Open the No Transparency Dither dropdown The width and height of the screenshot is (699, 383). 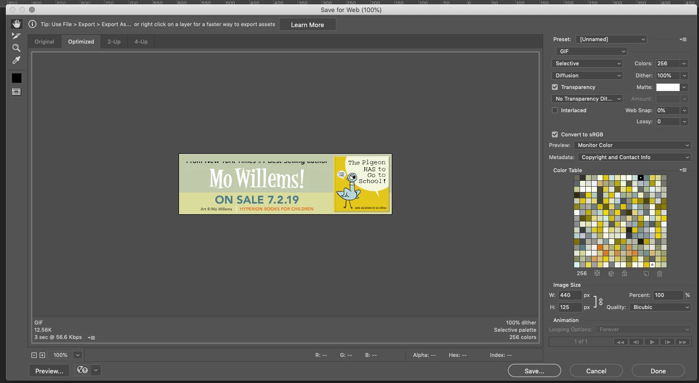(587, 99)
